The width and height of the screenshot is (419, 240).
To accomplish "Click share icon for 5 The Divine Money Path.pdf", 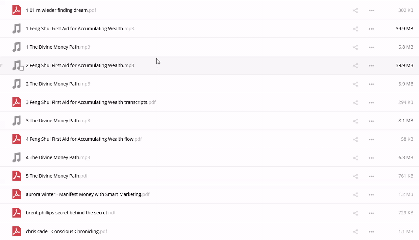I will coord(355,176).
